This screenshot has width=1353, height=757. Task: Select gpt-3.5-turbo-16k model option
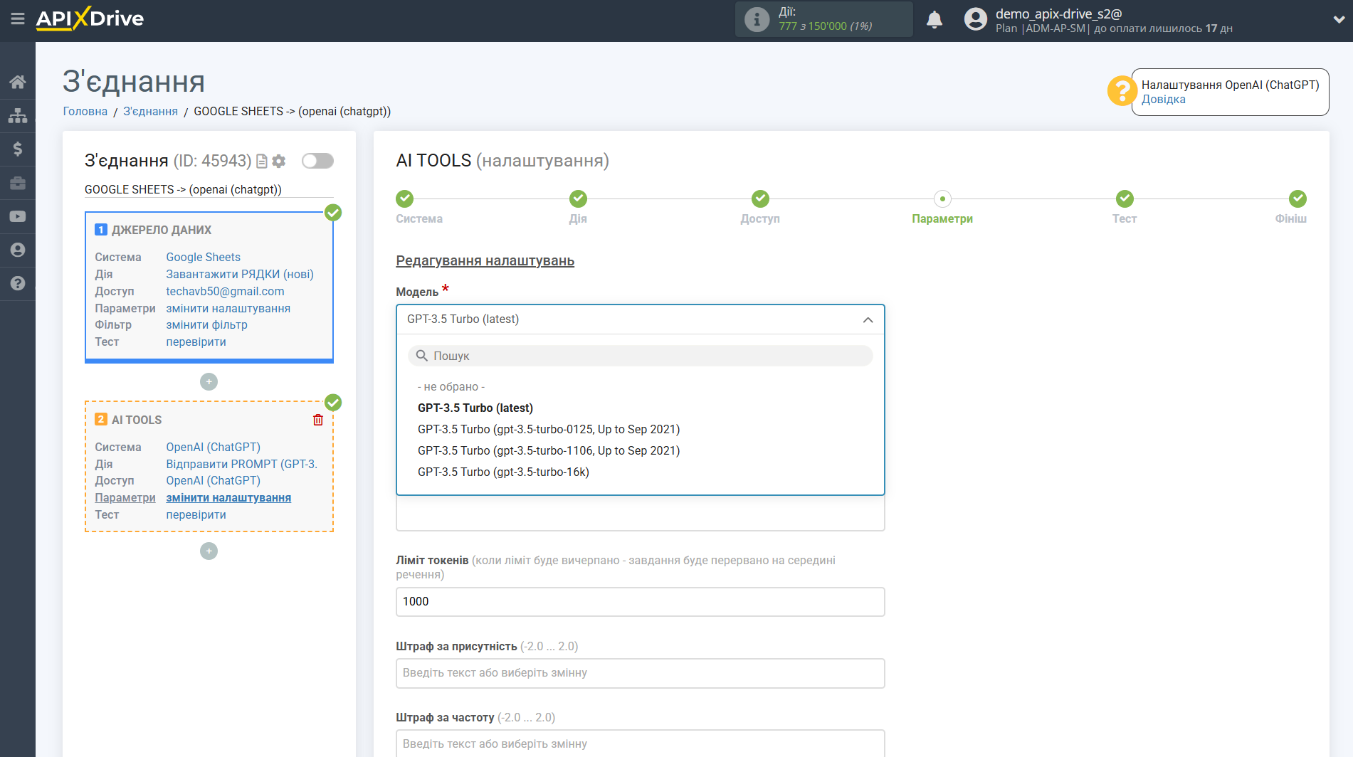[x=503, y=472]
